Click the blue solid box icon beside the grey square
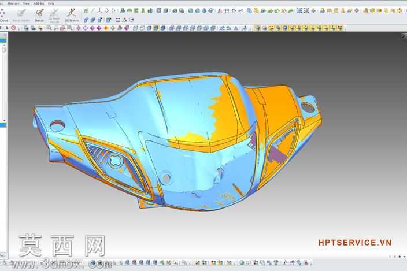 click(165, 10)
